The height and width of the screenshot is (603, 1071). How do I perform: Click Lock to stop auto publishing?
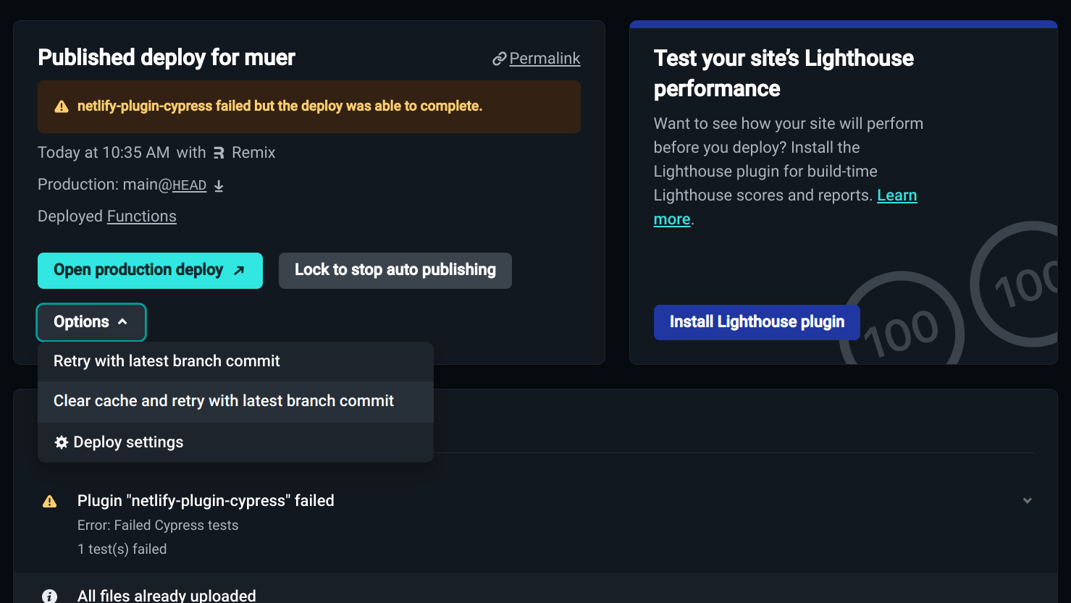point(395,270)
